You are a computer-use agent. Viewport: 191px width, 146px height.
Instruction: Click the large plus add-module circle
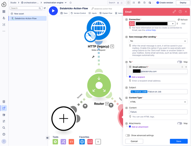64,119
